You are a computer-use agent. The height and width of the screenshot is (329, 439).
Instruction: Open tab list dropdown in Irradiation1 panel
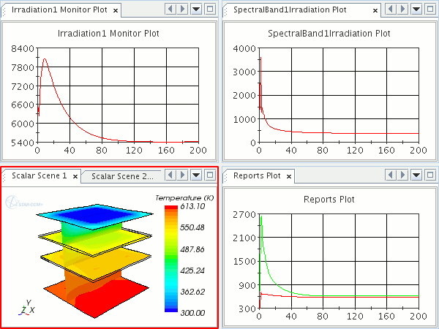(x=195, y=10)
